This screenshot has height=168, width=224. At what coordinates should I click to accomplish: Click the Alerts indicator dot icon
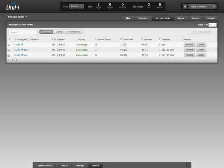pos(59,165)
